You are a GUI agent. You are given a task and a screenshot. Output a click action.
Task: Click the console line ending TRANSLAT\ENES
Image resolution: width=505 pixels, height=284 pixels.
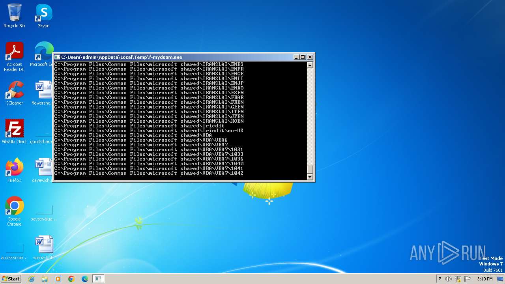pyautogui.click(x=149, y=64)
